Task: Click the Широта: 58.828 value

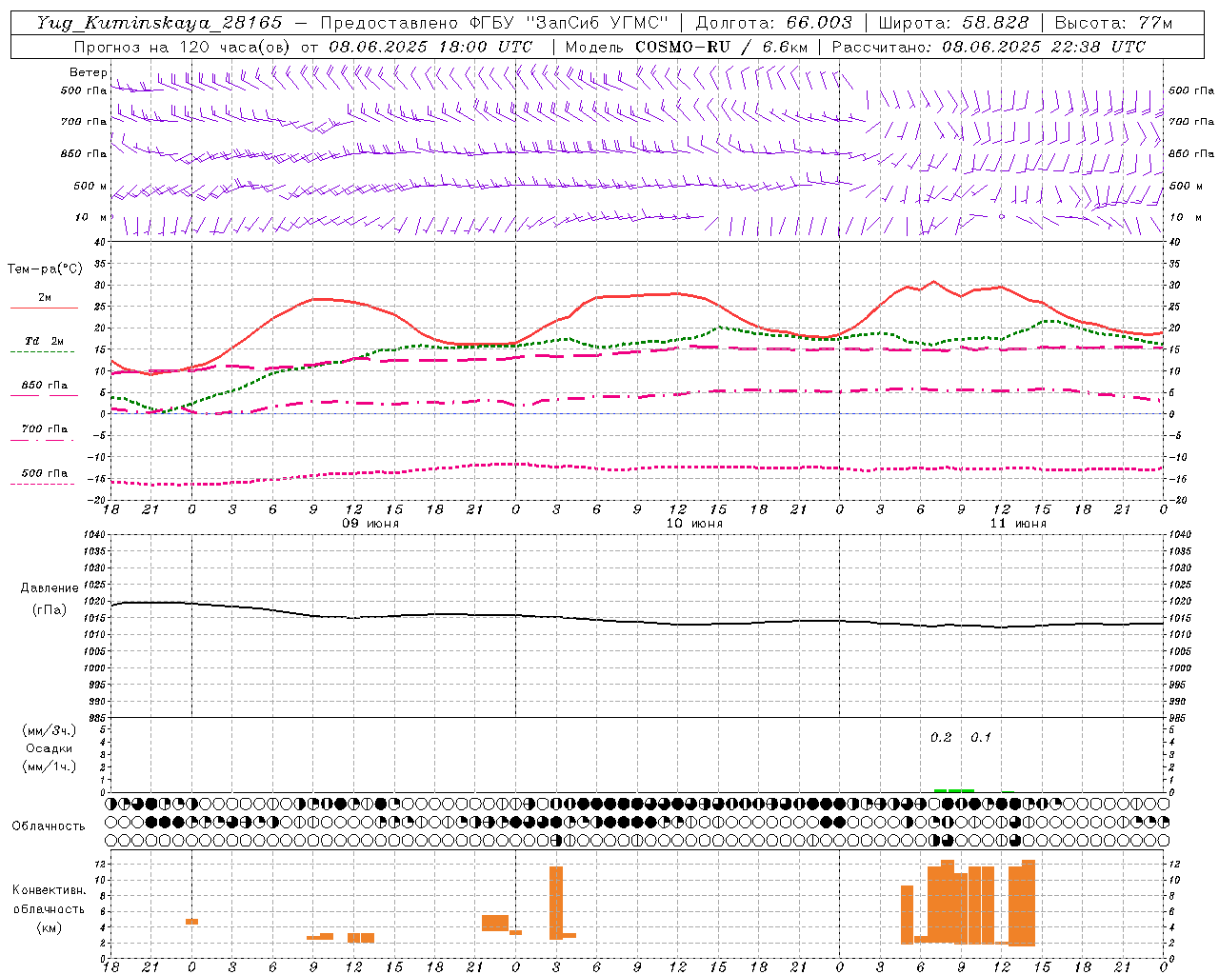Action: point(953,23)
